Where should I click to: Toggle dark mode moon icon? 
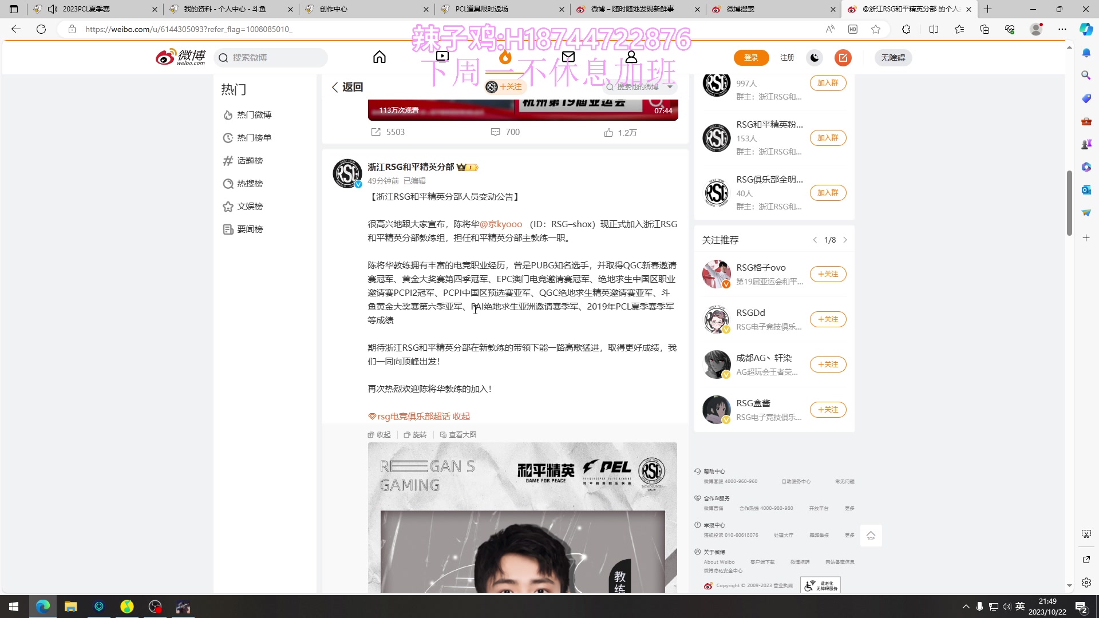click(x=815, y=57)
